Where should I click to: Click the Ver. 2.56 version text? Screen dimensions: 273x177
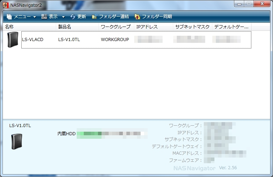pos(228,168)
